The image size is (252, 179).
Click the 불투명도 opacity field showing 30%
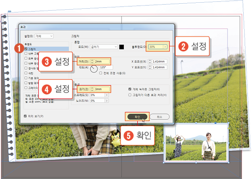[155, 47]
